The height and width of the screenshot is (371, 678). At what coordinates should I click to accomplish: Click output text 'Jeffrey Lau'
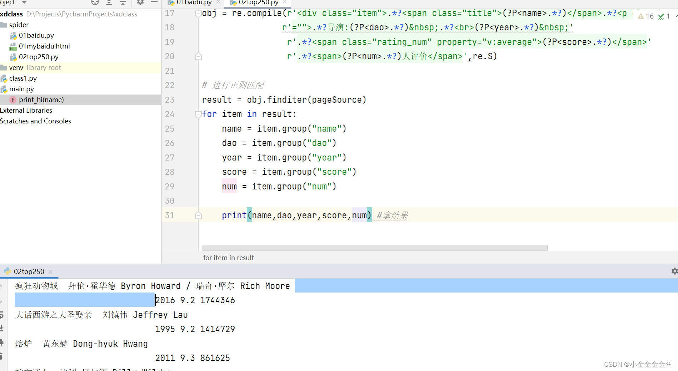click(x=160, y=315)
